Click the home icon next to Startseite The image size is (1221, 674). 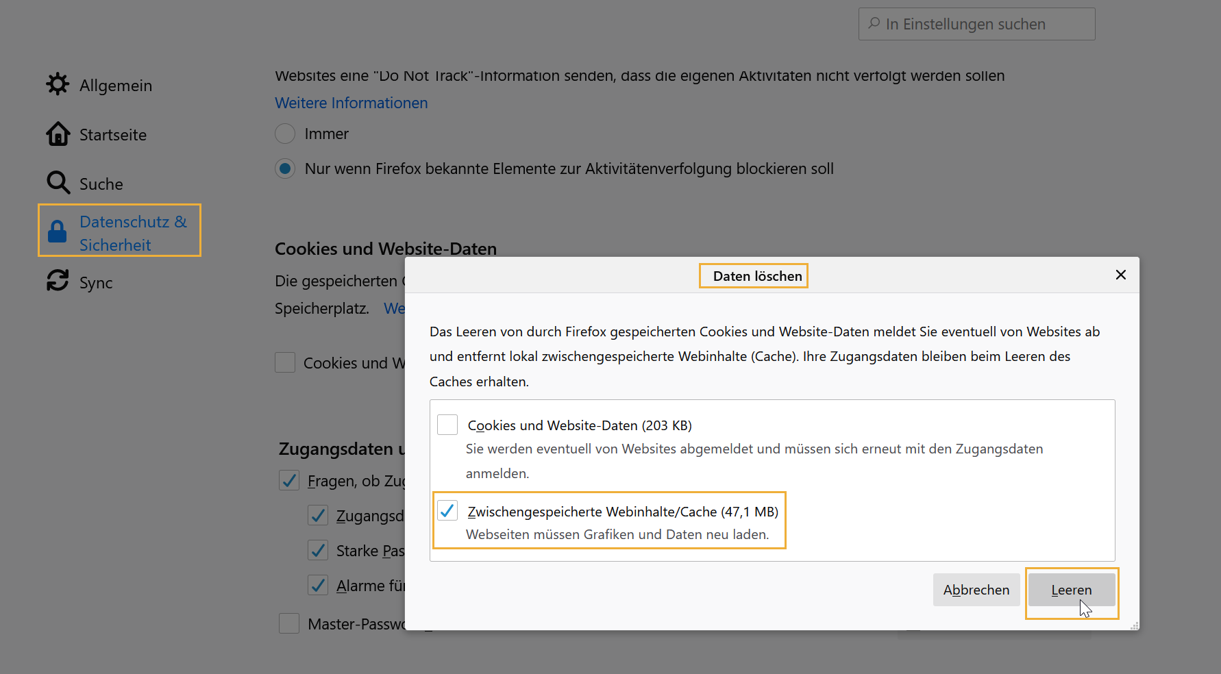click(x=58, y=134)
